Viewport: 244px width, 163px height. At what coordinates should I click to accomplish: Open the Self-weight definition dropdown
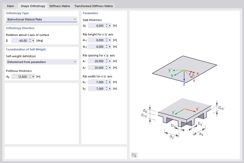pyautogui.click(x=41, y=62)
